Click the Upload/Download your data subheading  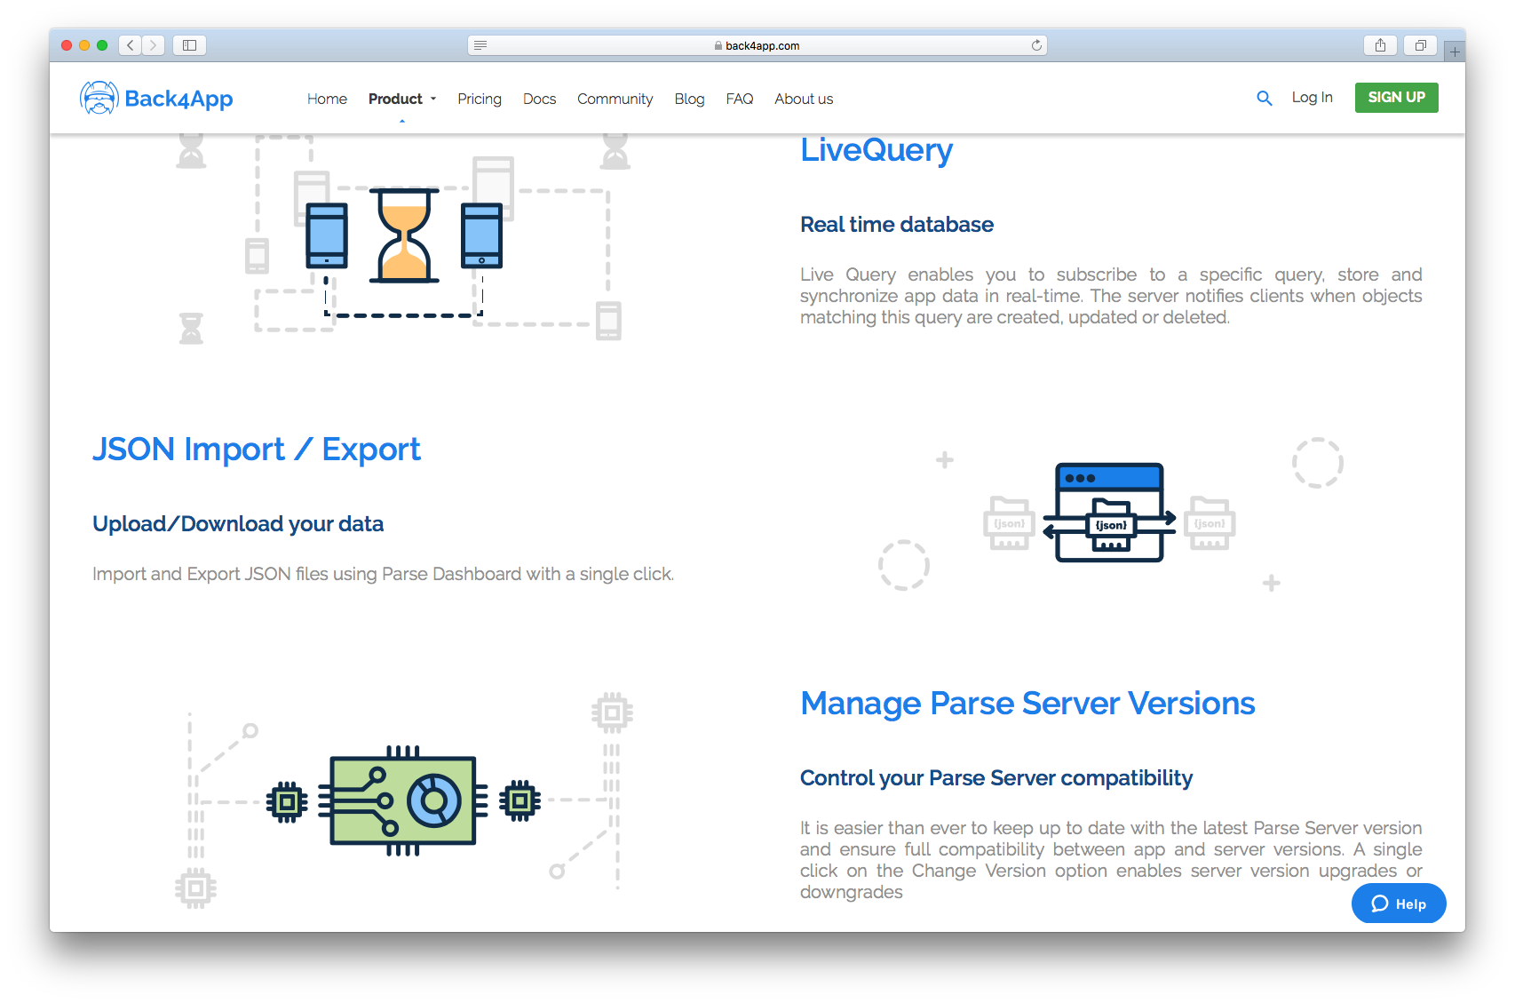tap(238, 524)
